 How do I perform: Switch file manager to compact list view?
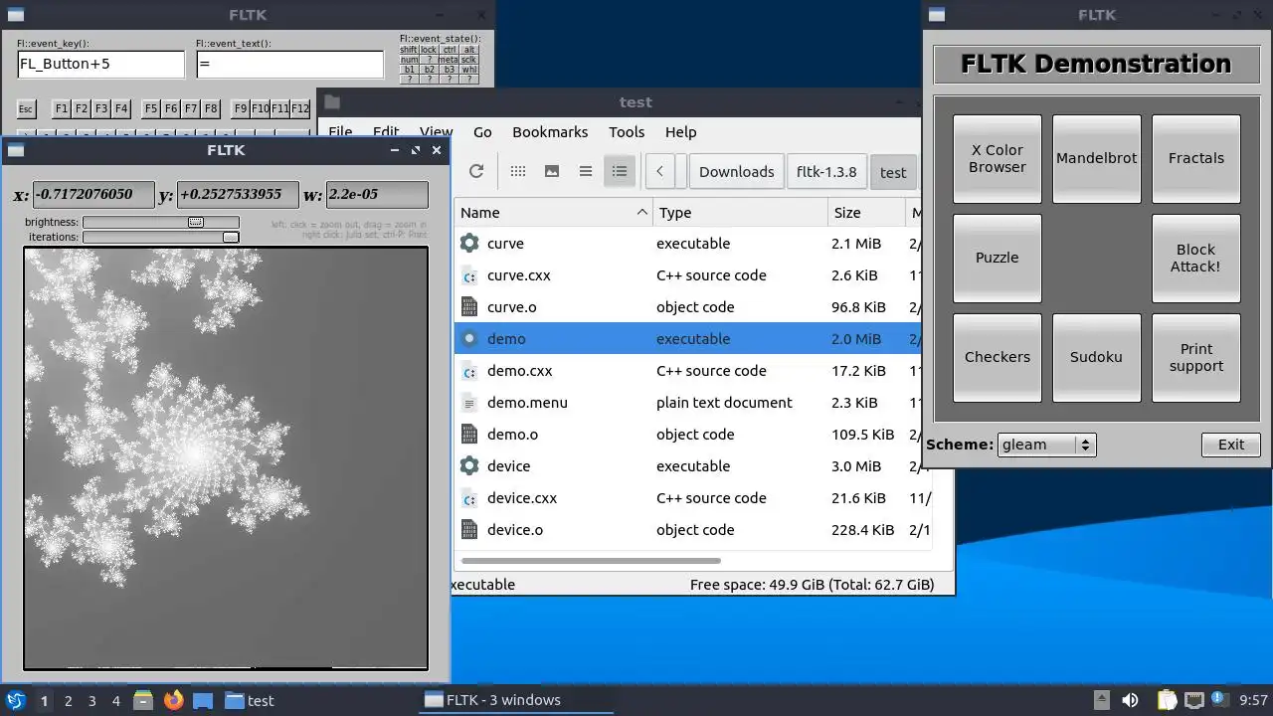pyautogui.click(x=586, y=171)
